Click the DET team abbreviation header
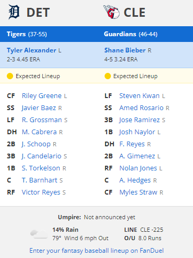 pyautogui.click(x=38, y=13)
